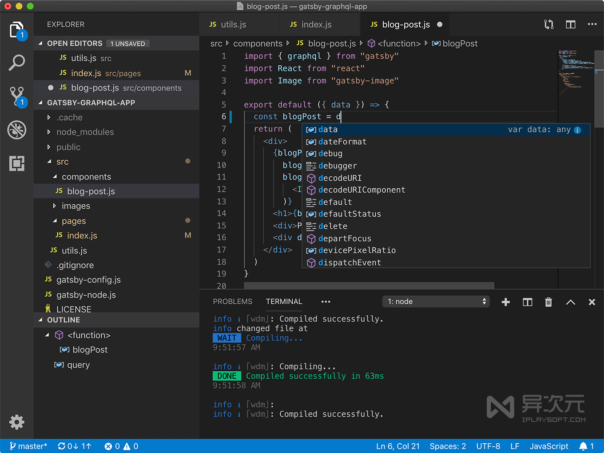This screenshot has height=453, width=604.
Task: Open the '1: node' terminal dropdown
Action: [x=435, y=302]
